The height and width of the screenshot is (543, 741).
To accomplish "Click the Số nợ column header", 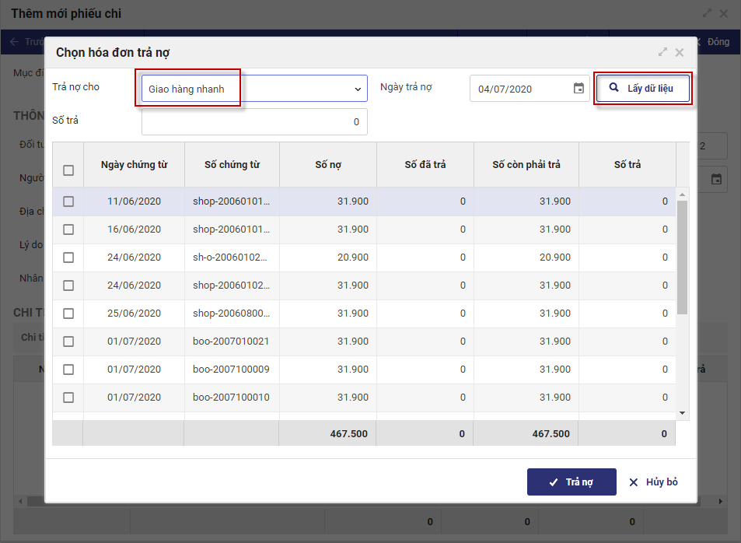I will (327, 165).
